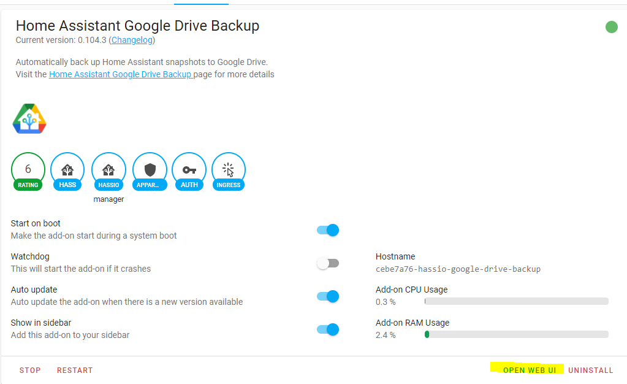Click the Hostname label
This screenshot has height=384, width=627.
(x=395, y=256)
